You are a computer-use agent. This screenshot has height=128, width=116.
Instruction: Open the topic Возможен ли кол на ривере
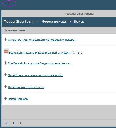(x=40, y=53)
